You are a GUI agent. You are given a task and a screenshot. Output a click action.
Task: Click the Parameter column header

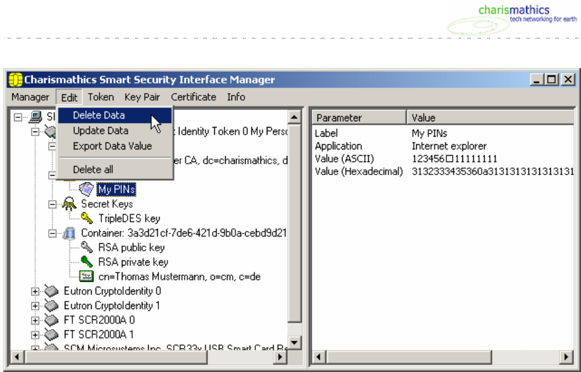[359, 117]
